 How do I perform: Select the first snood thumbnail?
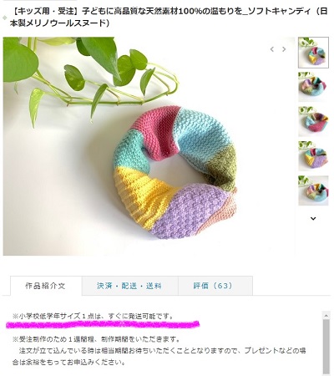(x=313, y=53)
